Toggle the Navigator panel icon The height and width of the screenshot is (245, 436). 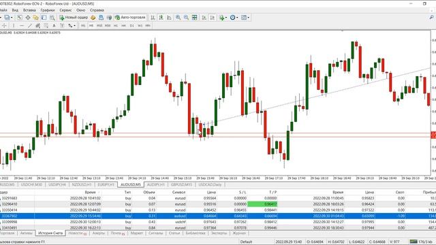pos(35,18)
